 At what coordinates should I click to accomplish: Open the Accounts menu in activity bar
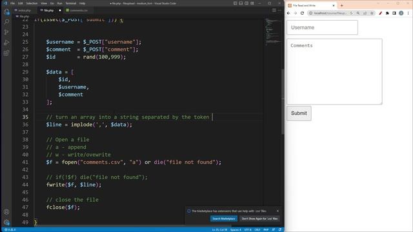pyautogui.click(x=6, y=212)
